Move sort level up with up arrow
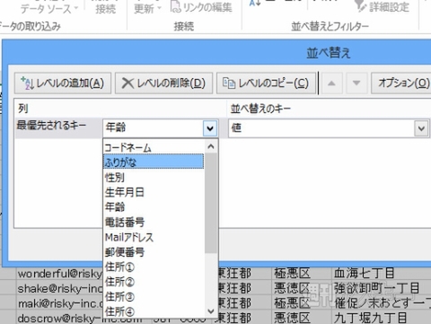 pos(331,83)
